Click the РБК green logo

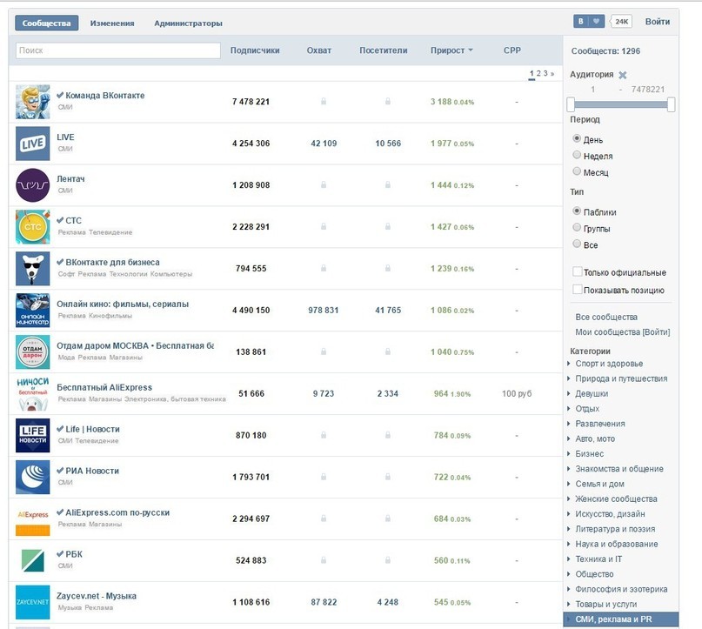point(33,560)
